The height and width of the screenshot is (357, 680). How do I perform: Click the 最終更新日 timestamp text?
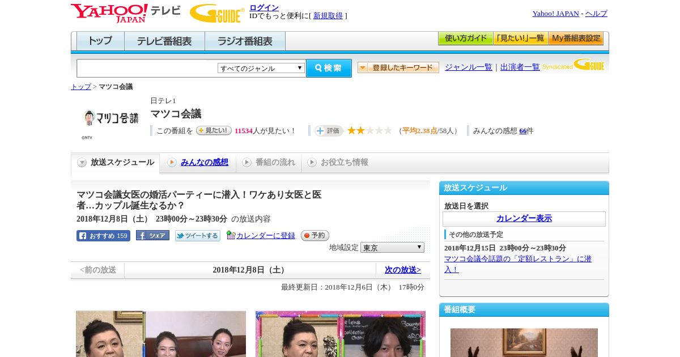point(352,287)
